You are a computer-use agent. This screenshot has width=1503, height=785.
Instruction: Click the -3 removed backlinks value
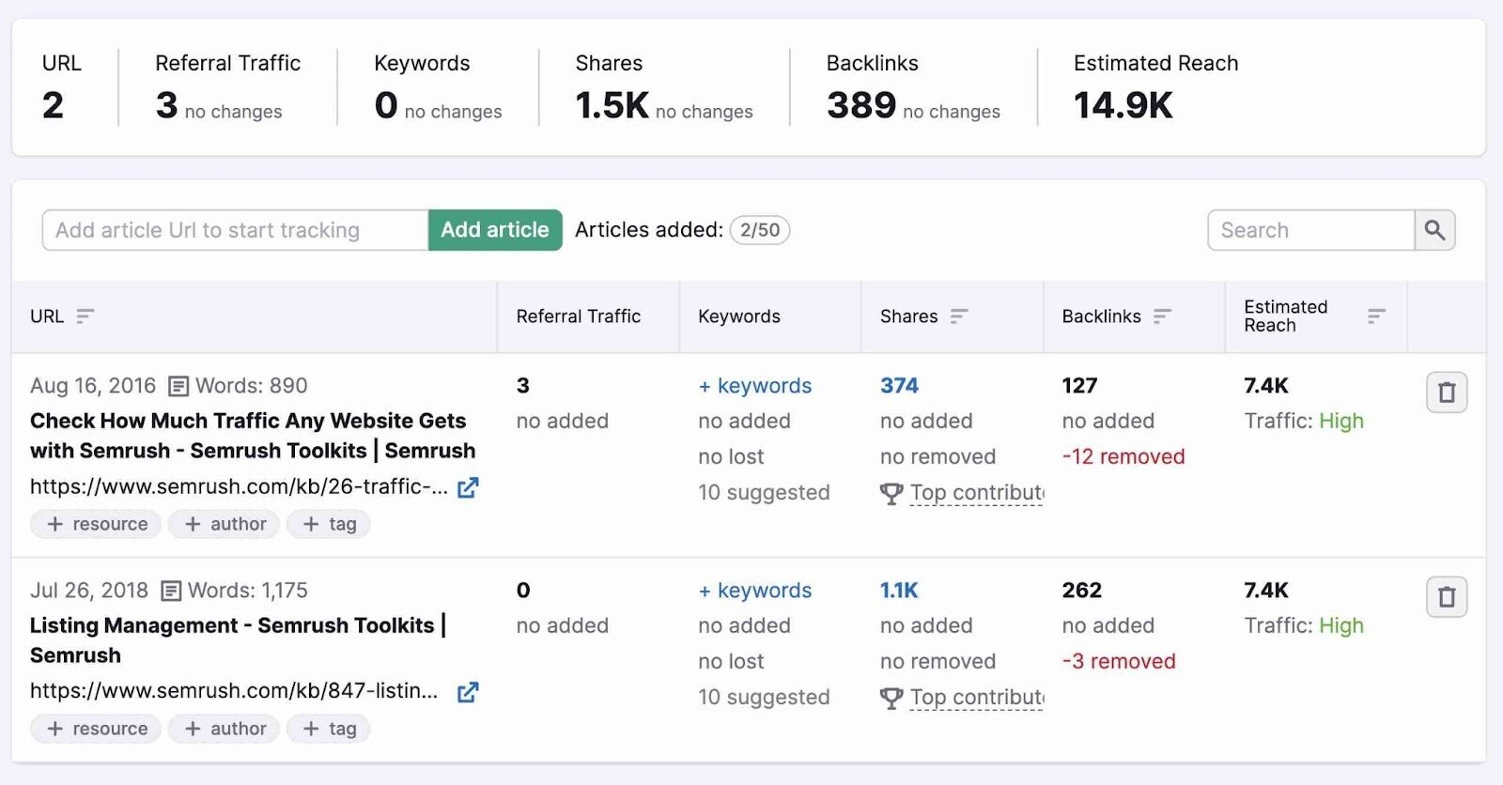tap(1119, 662)
